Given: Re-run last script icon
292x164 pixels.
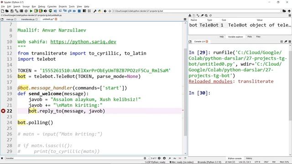Looking at the screenshot, I should point(50,11).
